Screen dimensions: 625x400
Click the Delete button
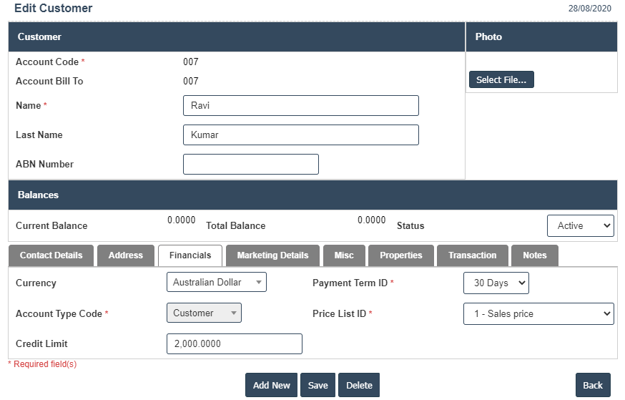pos(359,385)
